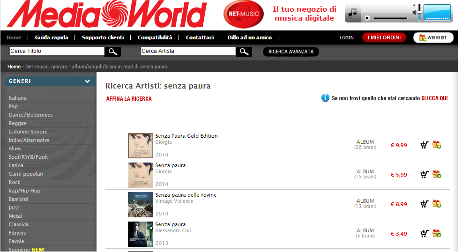This screenshot has width=462, height=252.
Task: Click the Net-Music round red logo
Action: [x=244, y=14]
